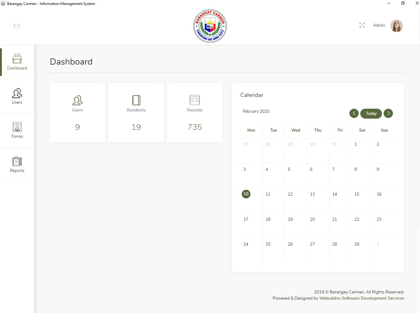
Task: Click the Barangay Carmen seal logo
Action: coord(210,26)
